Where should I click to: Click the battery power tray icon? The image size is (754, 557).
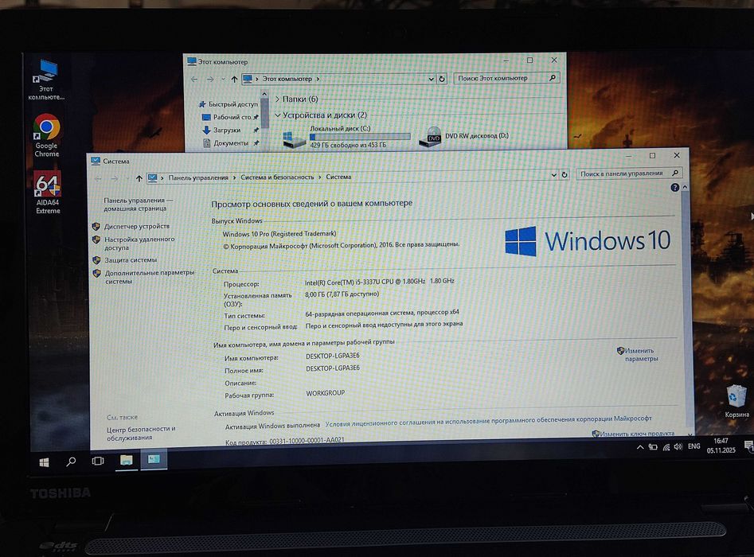(x=653, y=447)
